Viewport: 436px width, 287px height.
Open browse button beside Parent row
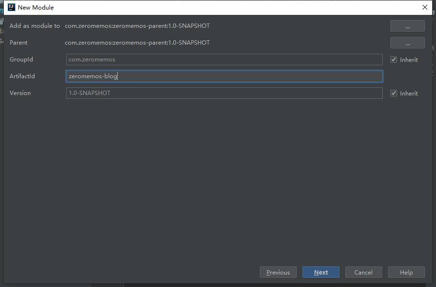click(407, 43)
